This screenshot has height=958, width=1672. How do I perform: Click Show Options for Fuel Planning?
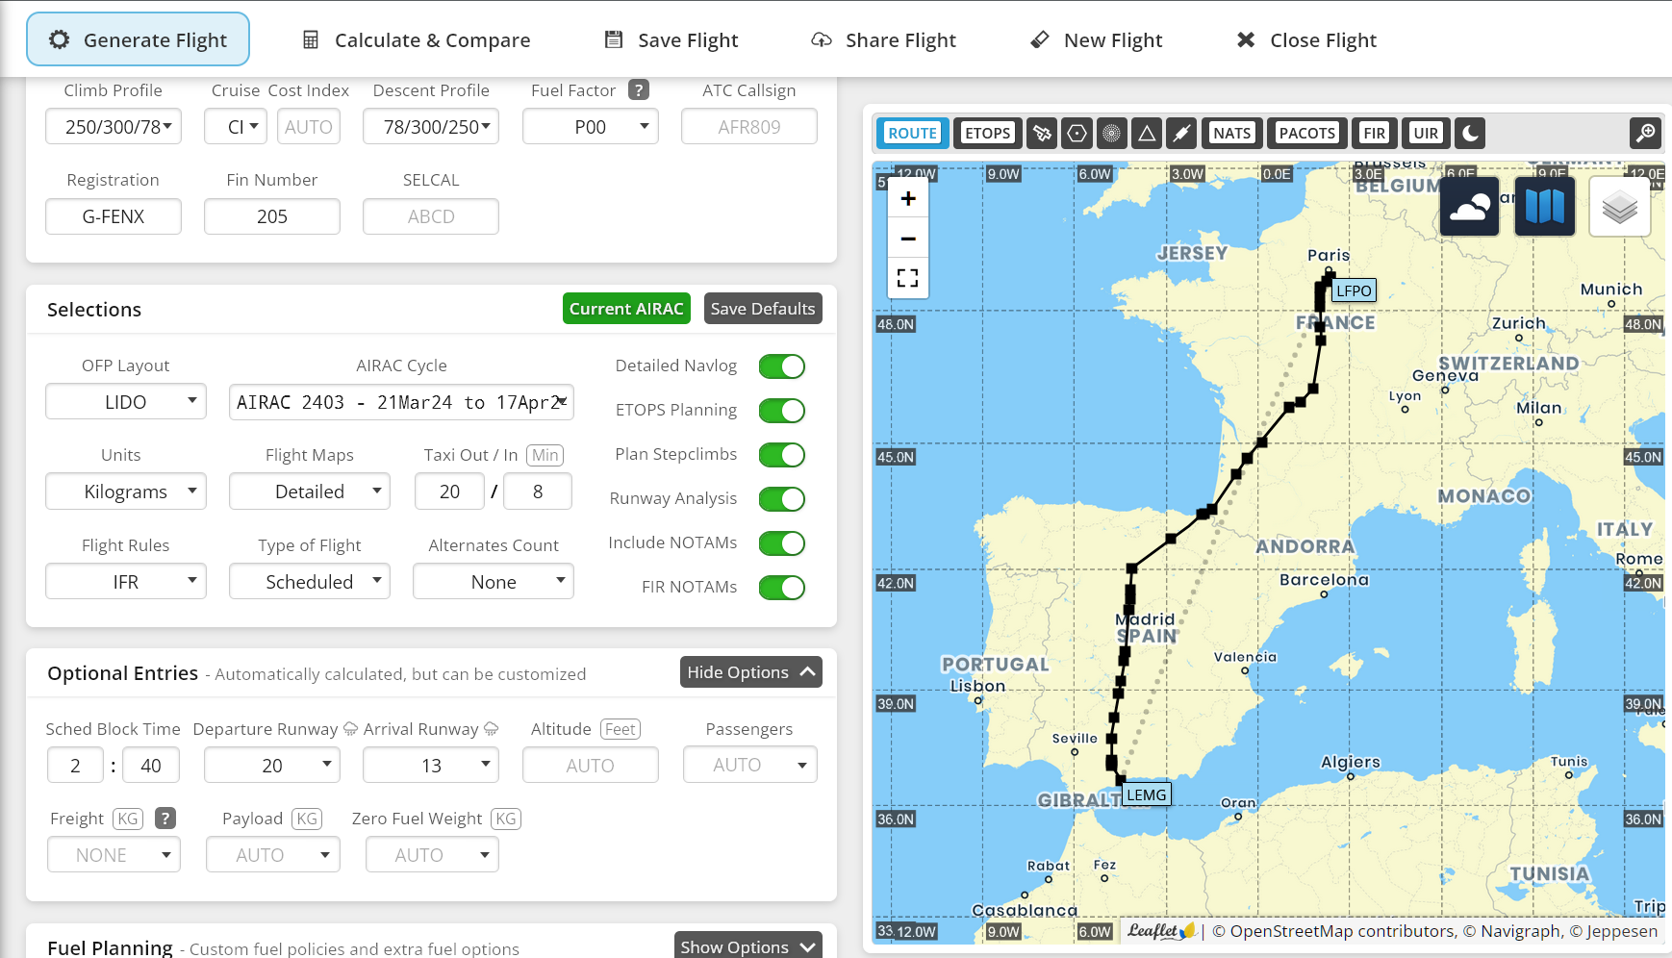[748, 945]
